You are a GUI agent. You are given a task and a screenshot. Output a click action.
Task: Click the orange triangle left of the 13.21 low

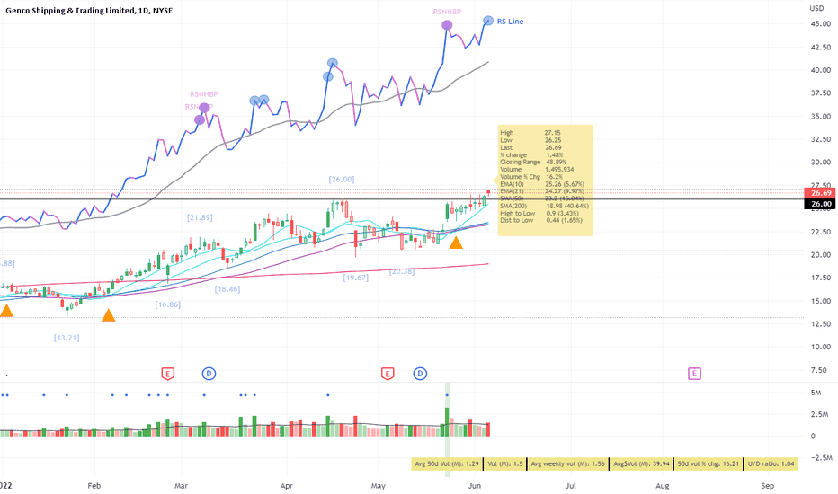(x=6, y=311)
